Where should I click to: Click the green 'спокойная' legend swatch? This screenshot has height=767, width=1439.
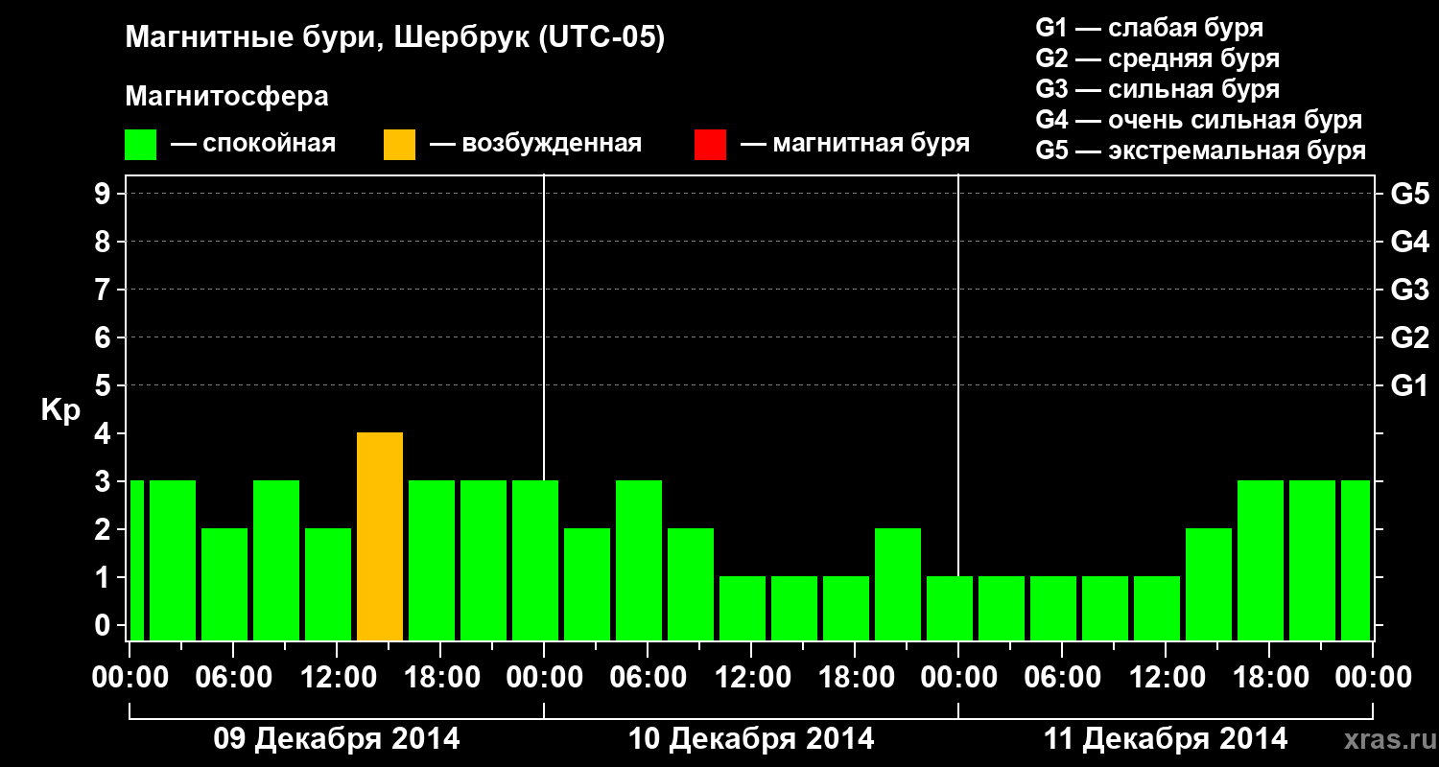click(141, 145)
